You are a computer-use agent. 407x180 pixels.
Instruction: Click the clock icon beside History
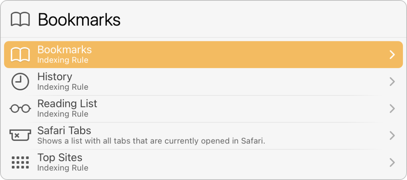point(20,82)
